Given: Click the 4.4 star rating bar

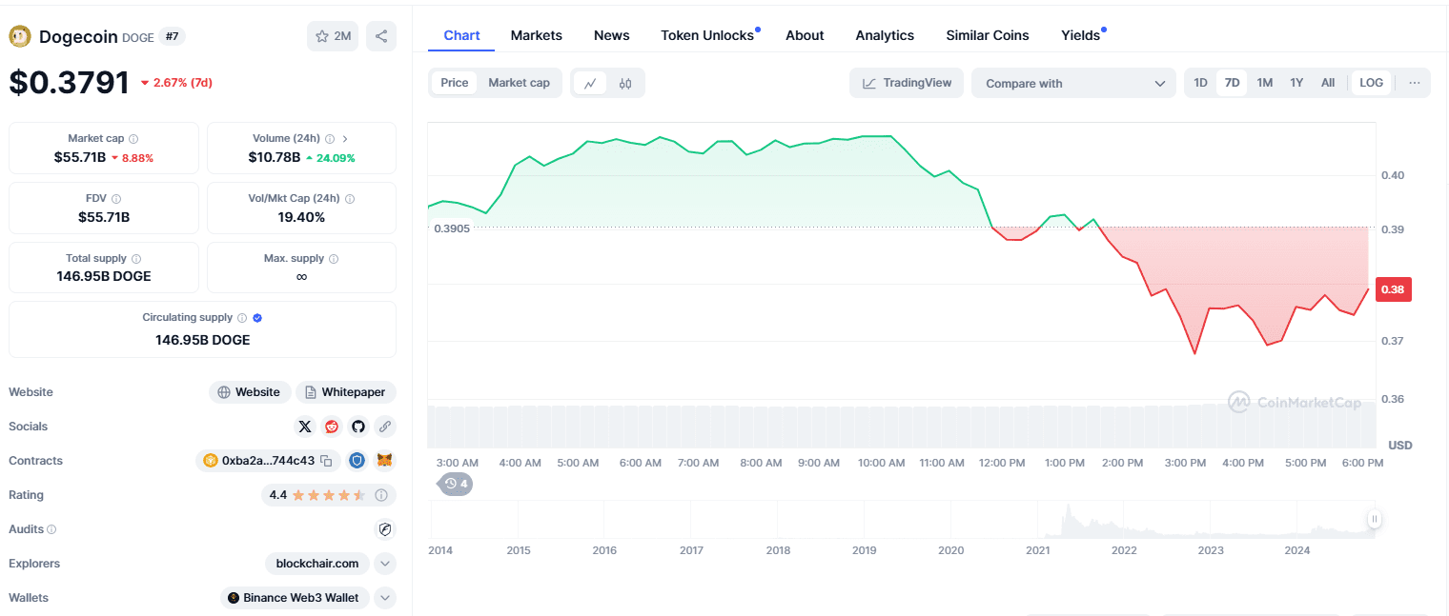Looking at the screenshot, I should click(x=329, y=495).
